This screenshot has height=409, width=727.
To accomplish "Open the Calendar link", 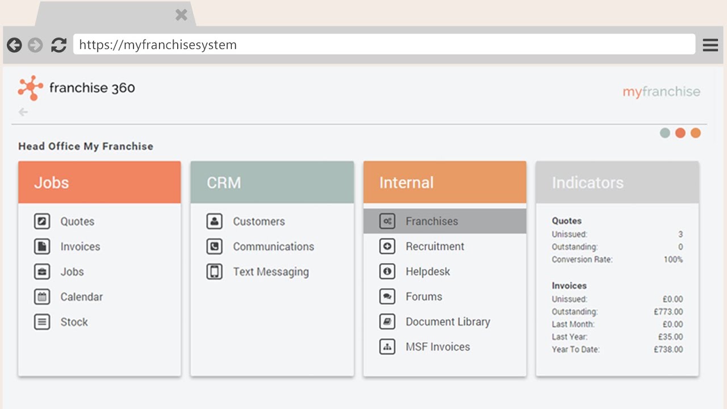I will click(x=82, y=297).
